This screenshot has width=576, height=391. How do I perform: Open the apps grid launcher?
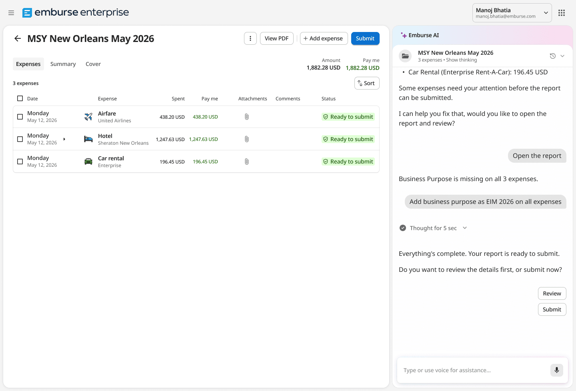click(x=562, y=13)
